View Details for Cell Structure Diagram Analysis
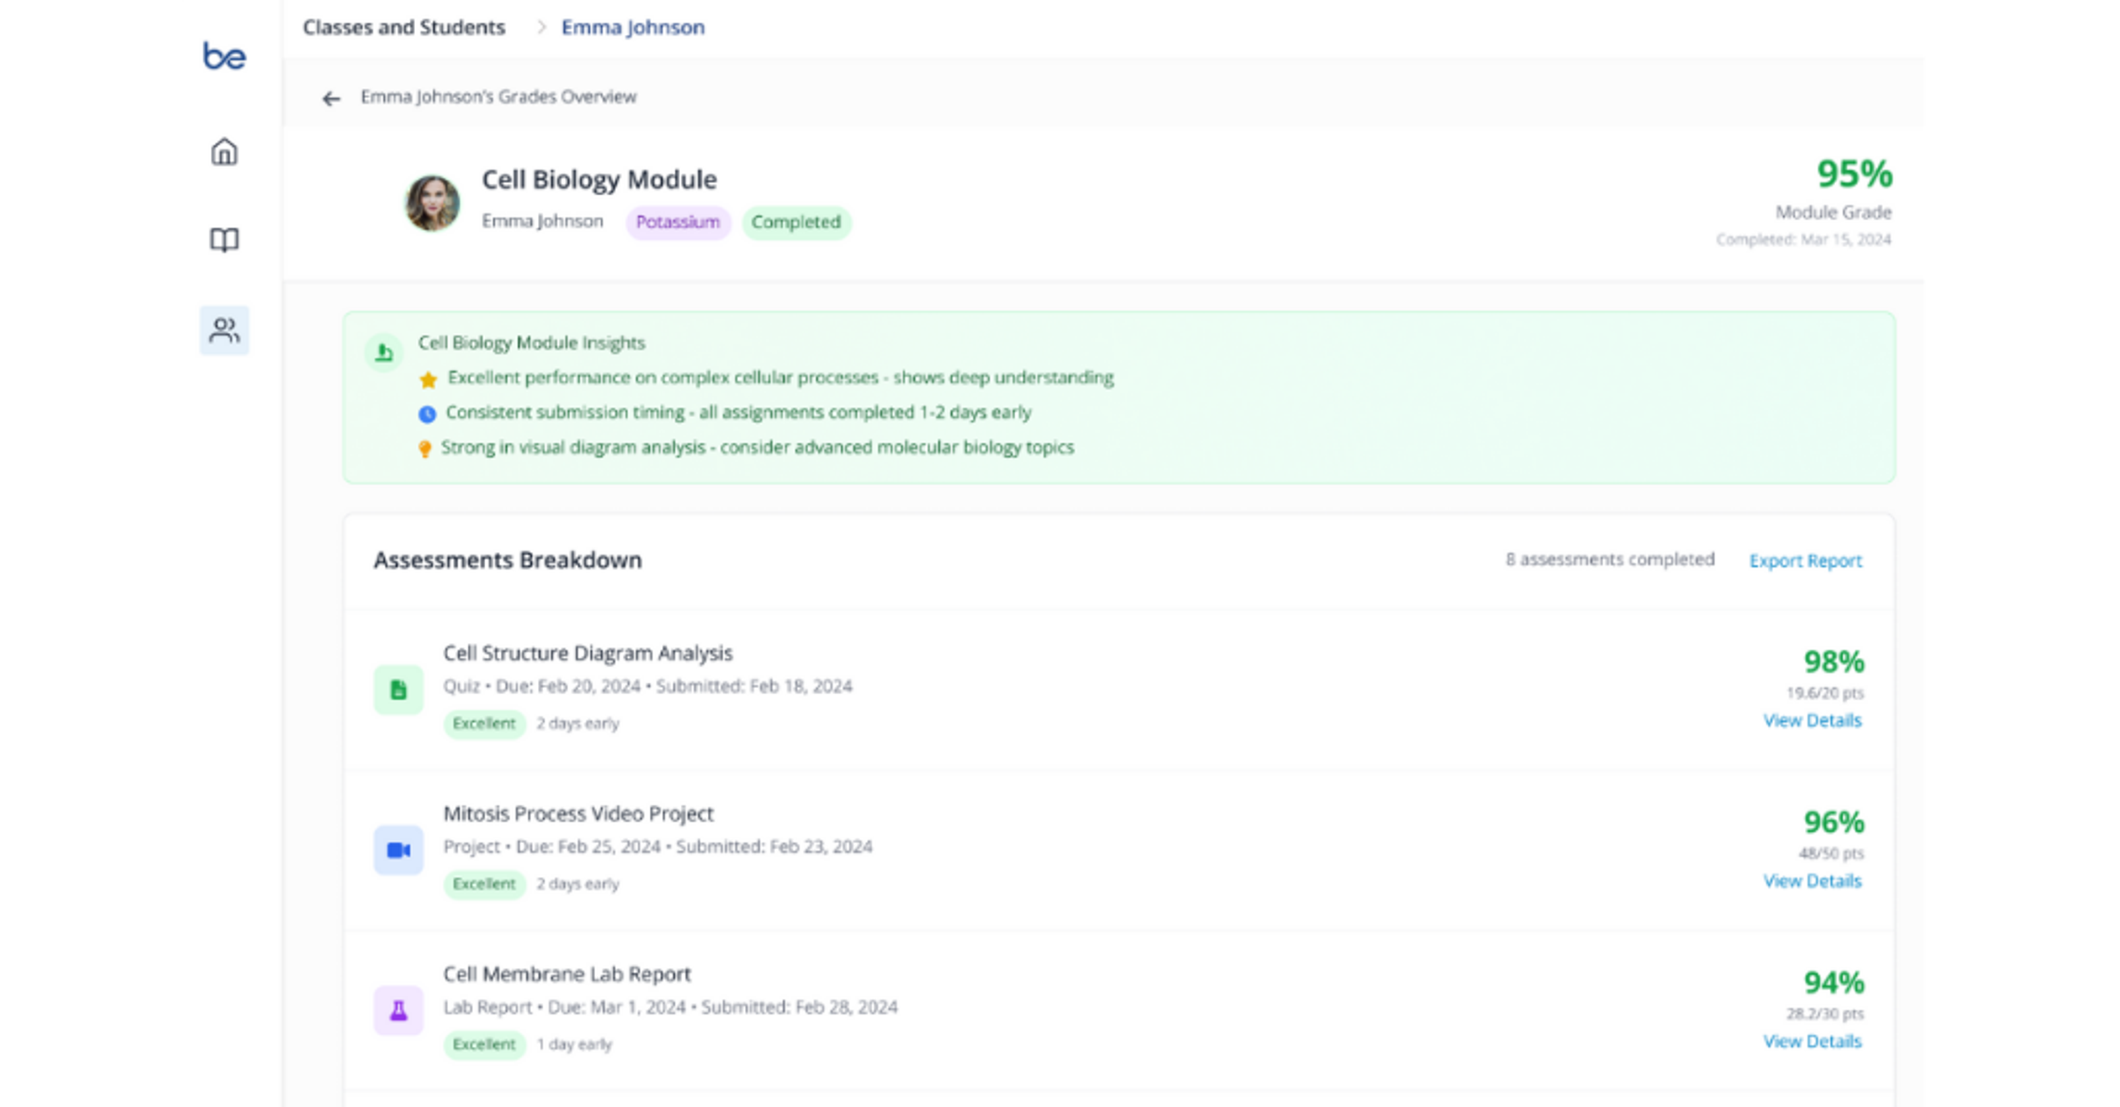The width and height of the screenshot is (2120, 1107). tap(1812, 721)
